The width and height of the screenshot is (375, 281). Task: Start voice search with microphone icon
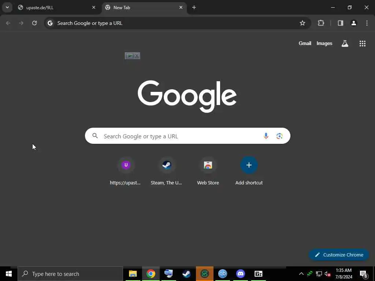click(x=266, y=136)
